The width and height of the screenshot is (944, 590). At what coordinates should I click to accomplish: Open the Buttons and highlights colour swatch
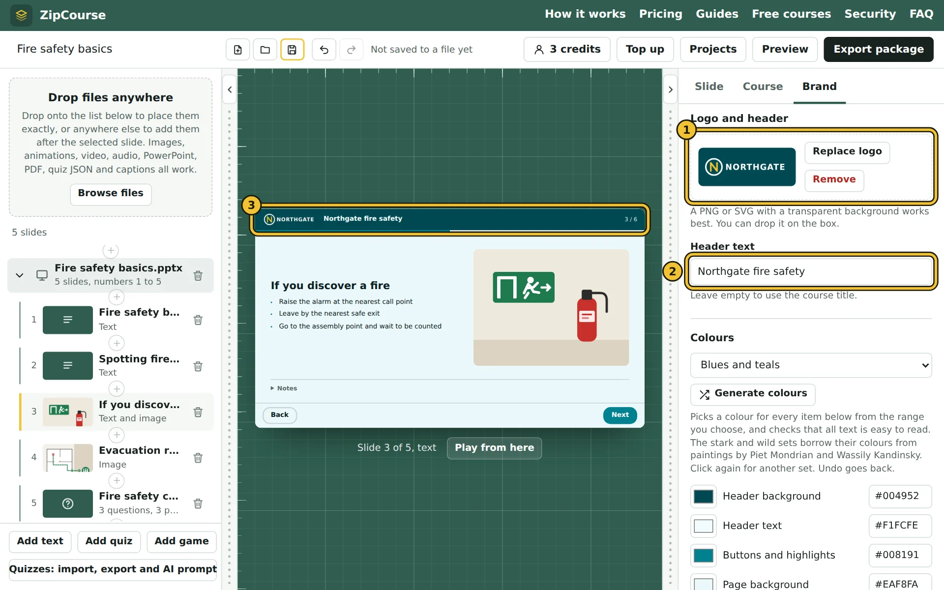(703, 556)
